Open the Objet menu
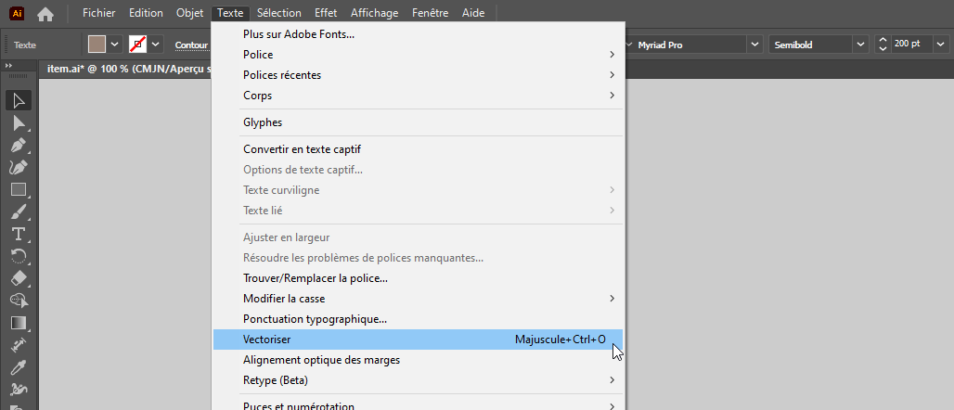Screen dimensions: 954x410 [190, 13]
